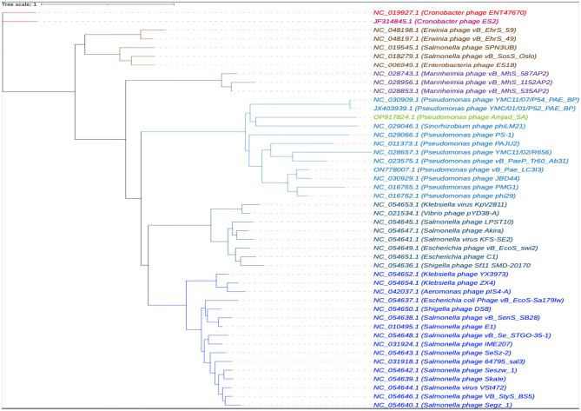Click NC_048198.1 Erwinia phage vB_EhrS_59 label
581x411 pixels.
tap(445, 30)
